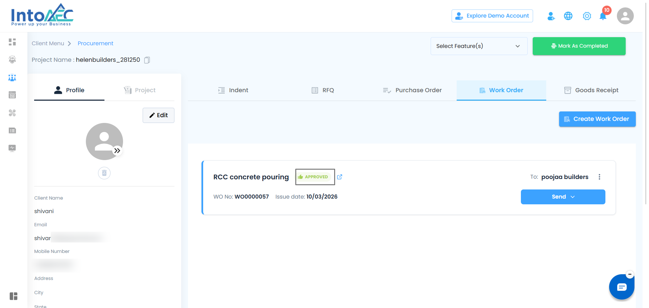Open the user account avatar in header
The height and width of the screenshot is (308, 649).
[625, 16]
